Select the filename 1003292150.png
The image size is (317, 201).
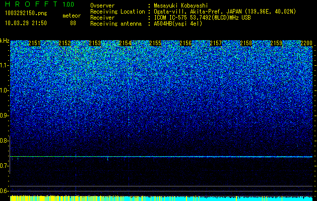26,13
